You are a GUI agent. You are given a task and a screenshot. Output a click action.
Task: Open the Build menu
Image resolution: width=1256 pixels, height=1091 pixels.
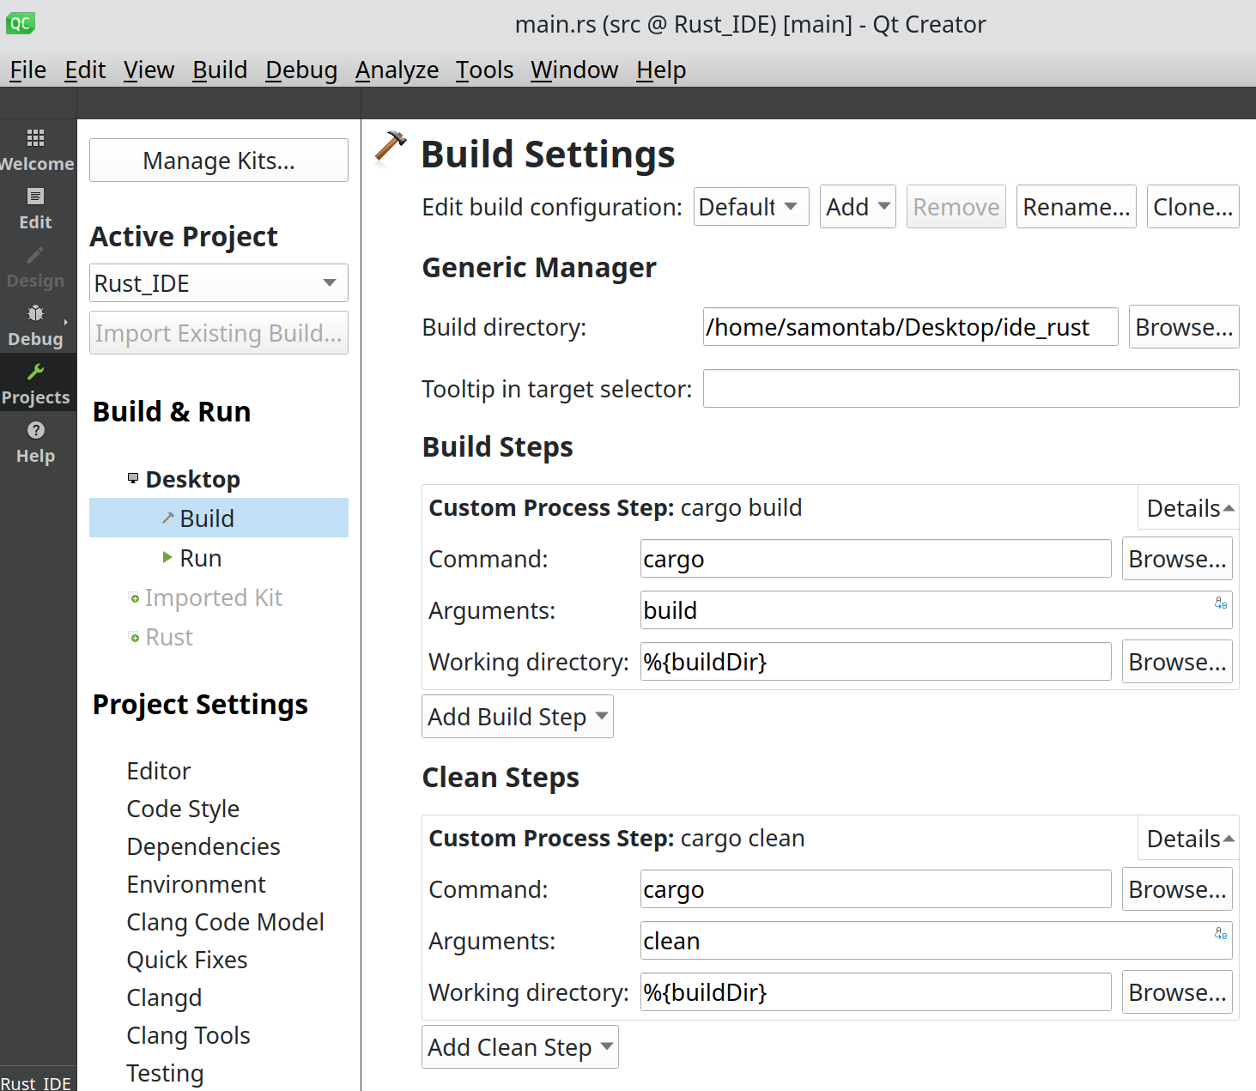(x=220, y=70)
